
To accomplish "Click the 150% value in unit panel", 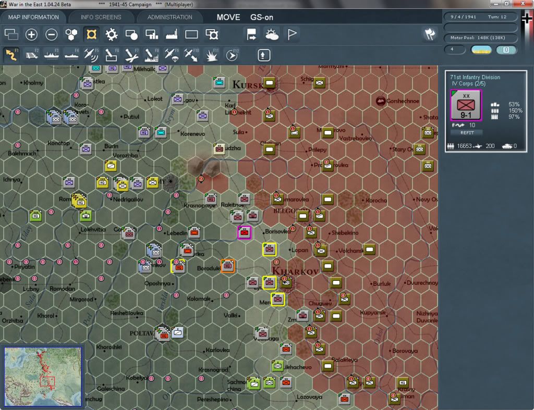I will [x=515, y=110].
